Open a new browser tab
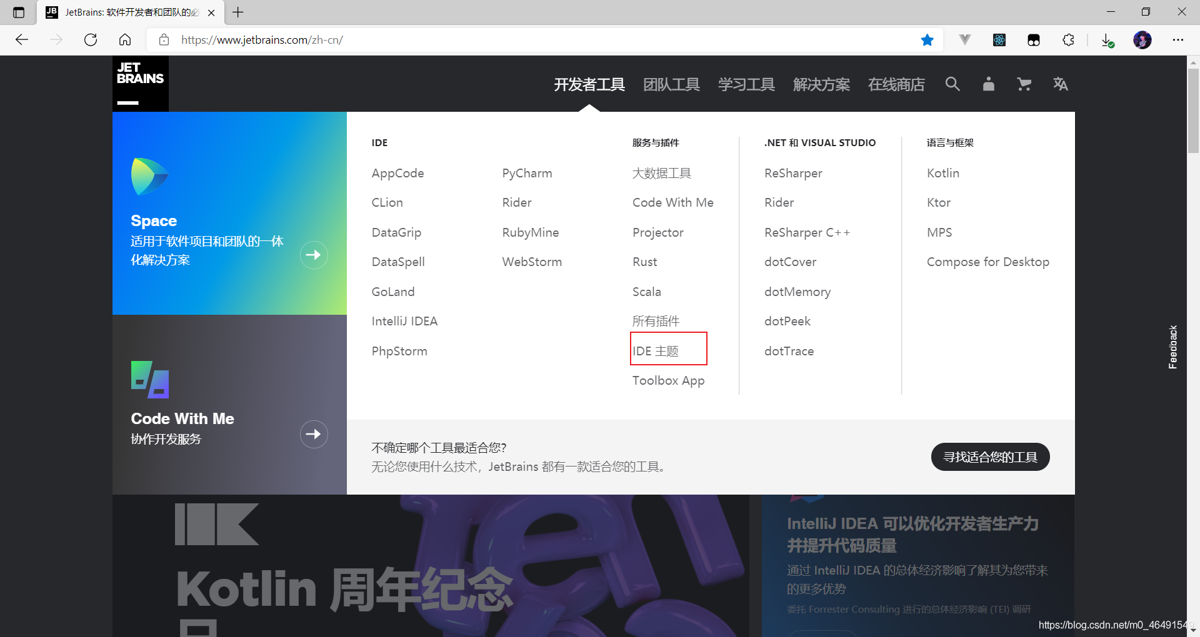1200x637 pixels. pos(238,12)
